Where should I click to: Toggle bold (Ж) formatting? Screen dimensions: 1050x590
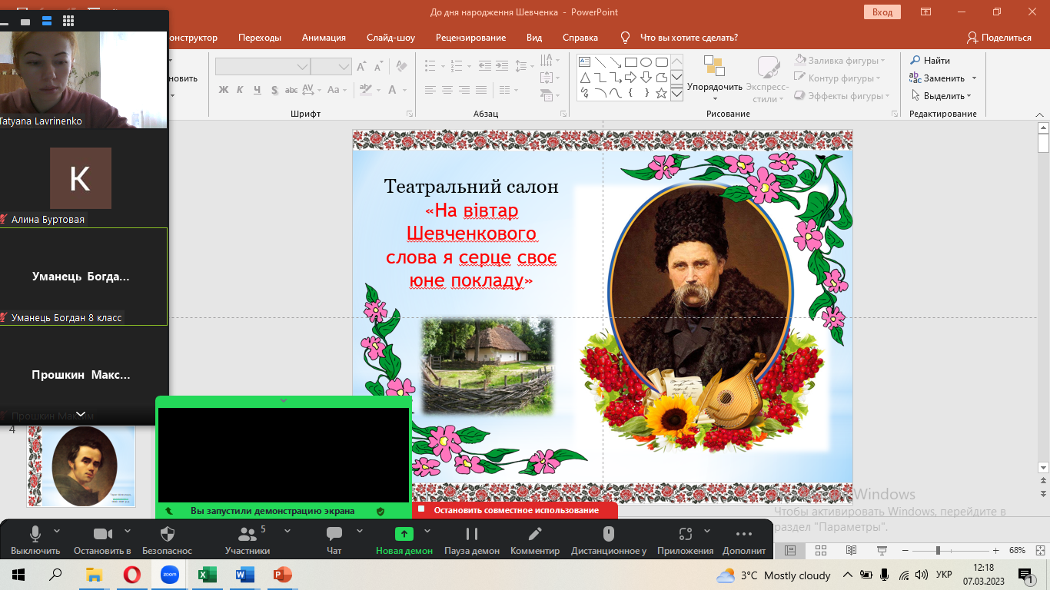224,90
